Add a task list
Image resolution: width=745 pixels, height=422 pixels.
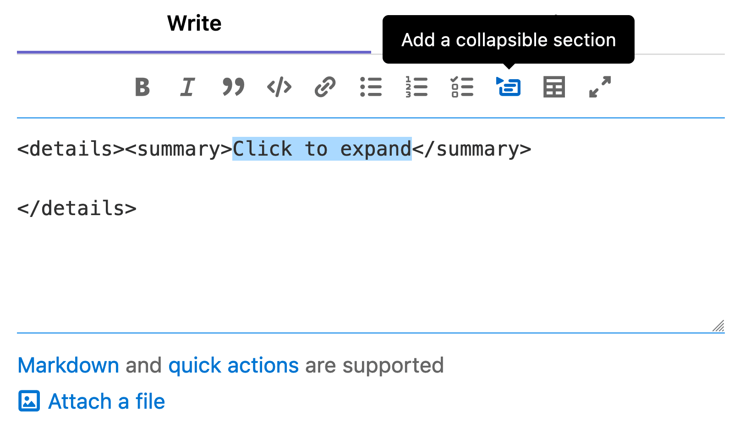pyautogui.click(x=462, y=87)
